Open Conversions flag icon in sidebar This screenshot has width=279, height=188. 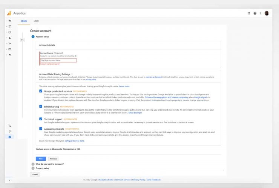pyautogui.click(x=9, y=55)
